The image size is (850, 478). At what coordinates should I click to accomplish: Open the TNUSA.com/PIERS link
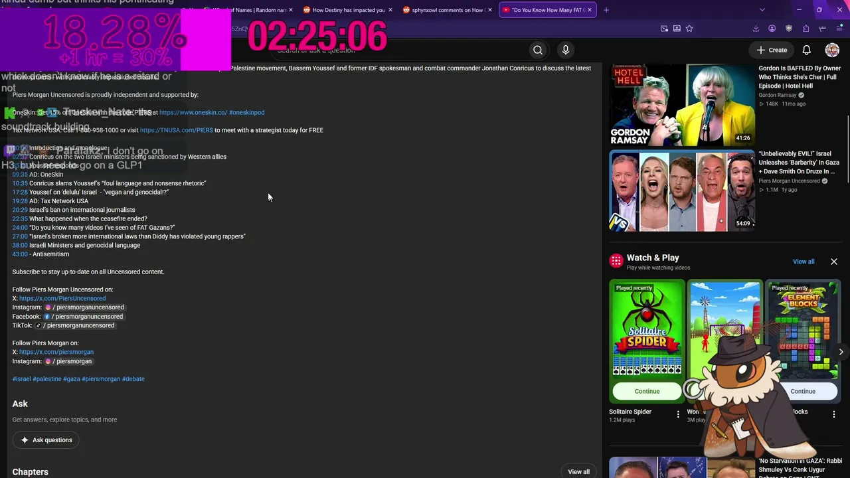pyautogui.click(x=177, y=130)
